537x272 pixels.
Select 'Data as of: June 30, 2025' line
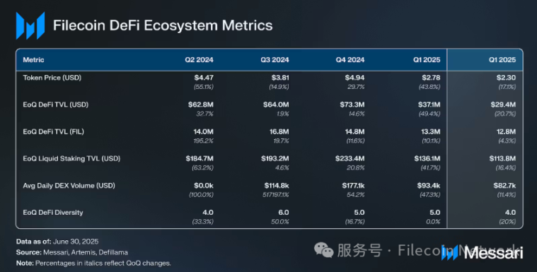tap(57, 242)
